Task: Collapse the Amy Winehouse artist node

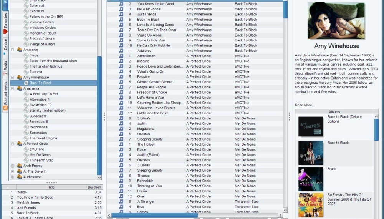Action: [x=13, y=77]
